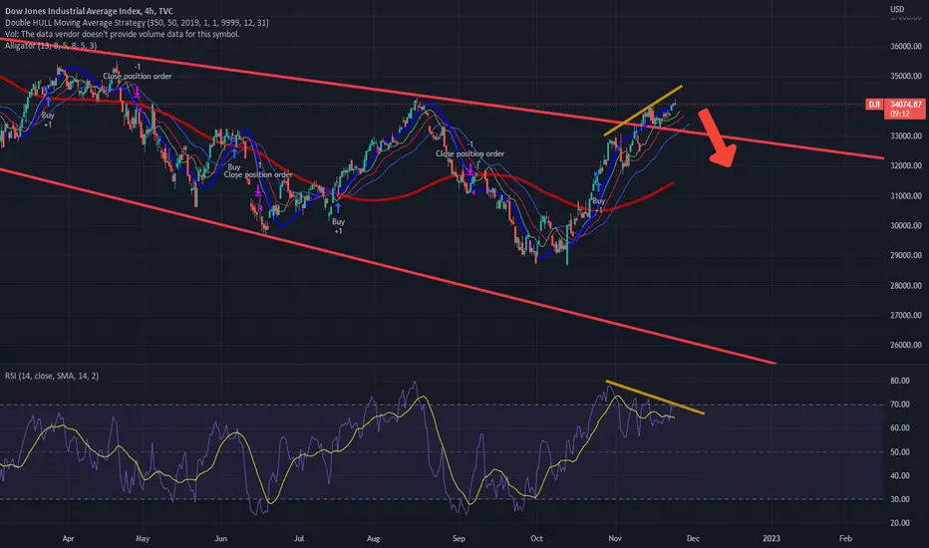Select the yellow trendline above November price highs
929x548 pixels.
(x=643, y=111)
